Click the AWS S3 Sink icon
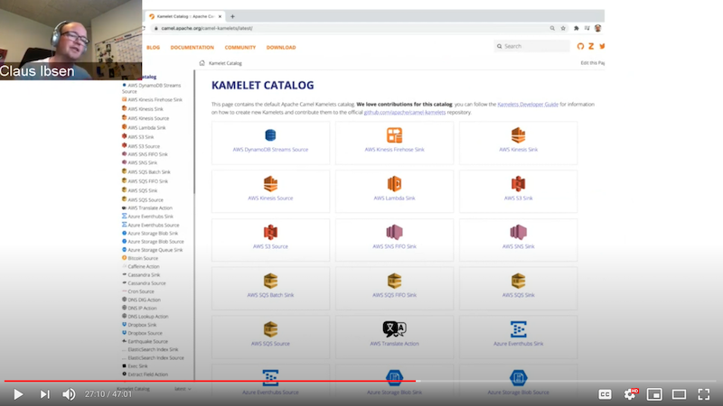Viewport: 723px width, 406px height. (518, 183)
